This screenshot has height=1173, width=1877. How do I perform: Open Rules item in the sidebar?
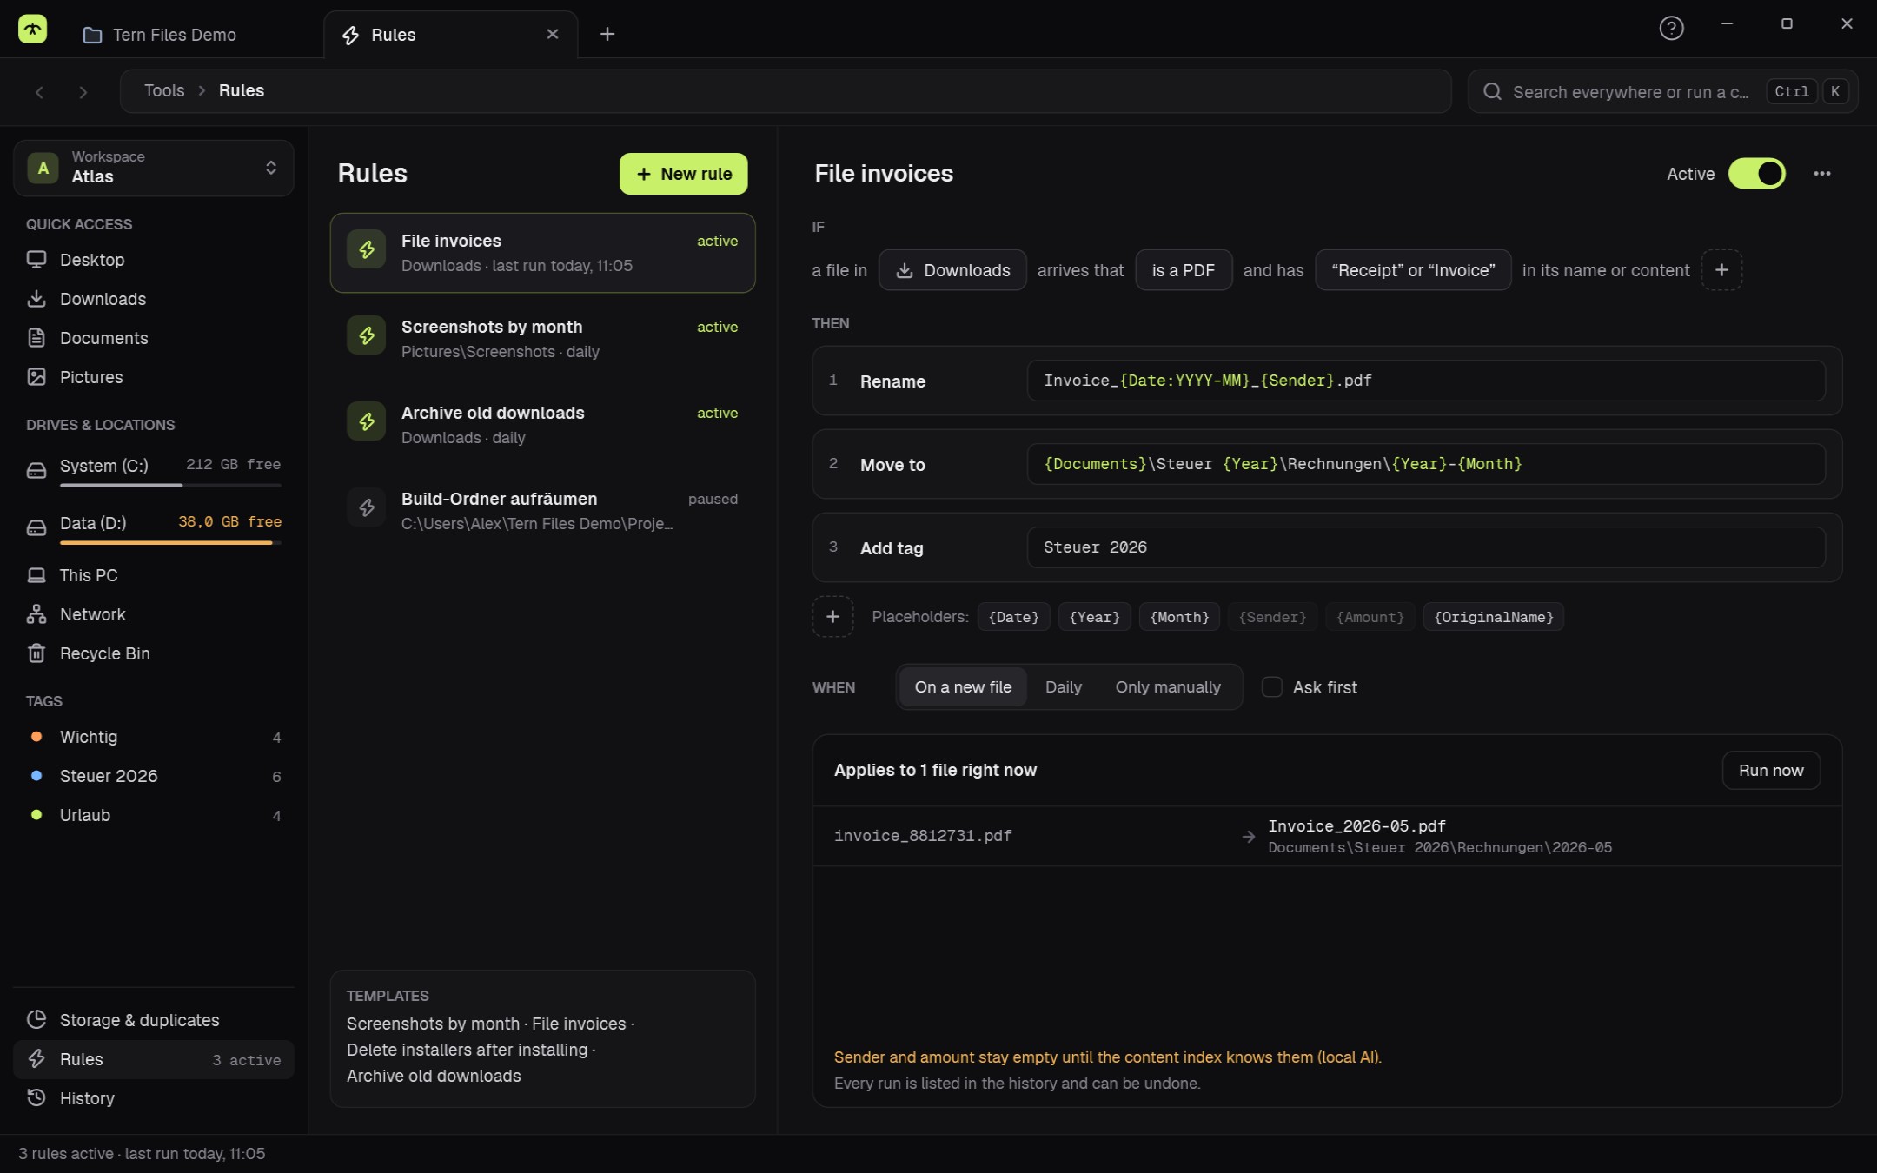[x=154, y=1059]
